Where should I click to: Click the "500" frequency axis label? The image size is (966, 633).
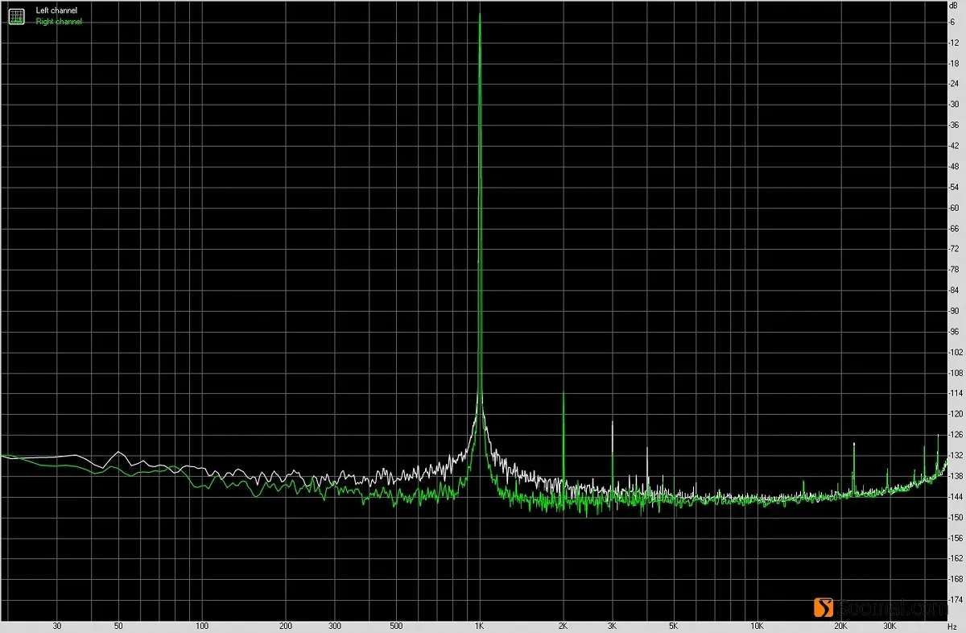[396, 626]
